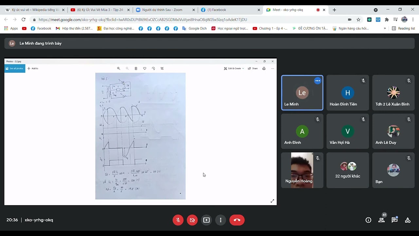This screenshot has height=236, width=419.
Task: Open the media control icon in Chrome toolbar
Action: point(395,20)
